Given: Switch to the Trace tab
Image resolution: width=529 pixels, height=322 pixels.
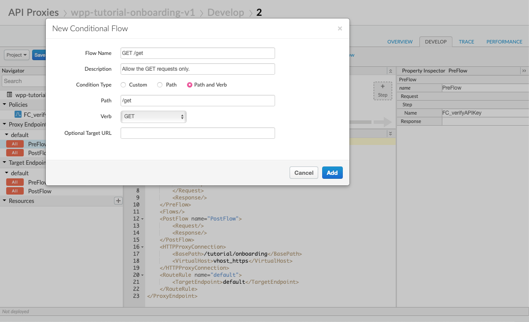Looking at the screenshot, I should pos(466,42).
